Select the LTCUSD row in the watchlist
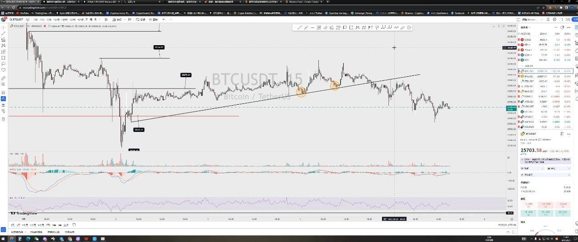 tap(545, 111)
